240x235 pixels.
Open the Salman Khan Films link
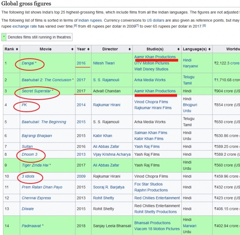tap(151, 133)
